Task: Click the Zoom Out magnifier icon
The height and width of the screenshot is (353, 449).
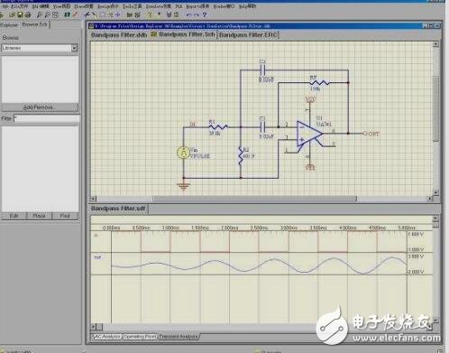Action: pyautogui.click(x=47, y=14)
